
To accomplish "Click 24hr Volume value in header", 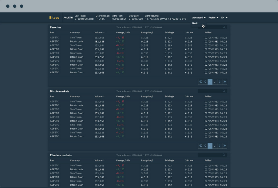I will pyautogui.click(x=166, y=19).
